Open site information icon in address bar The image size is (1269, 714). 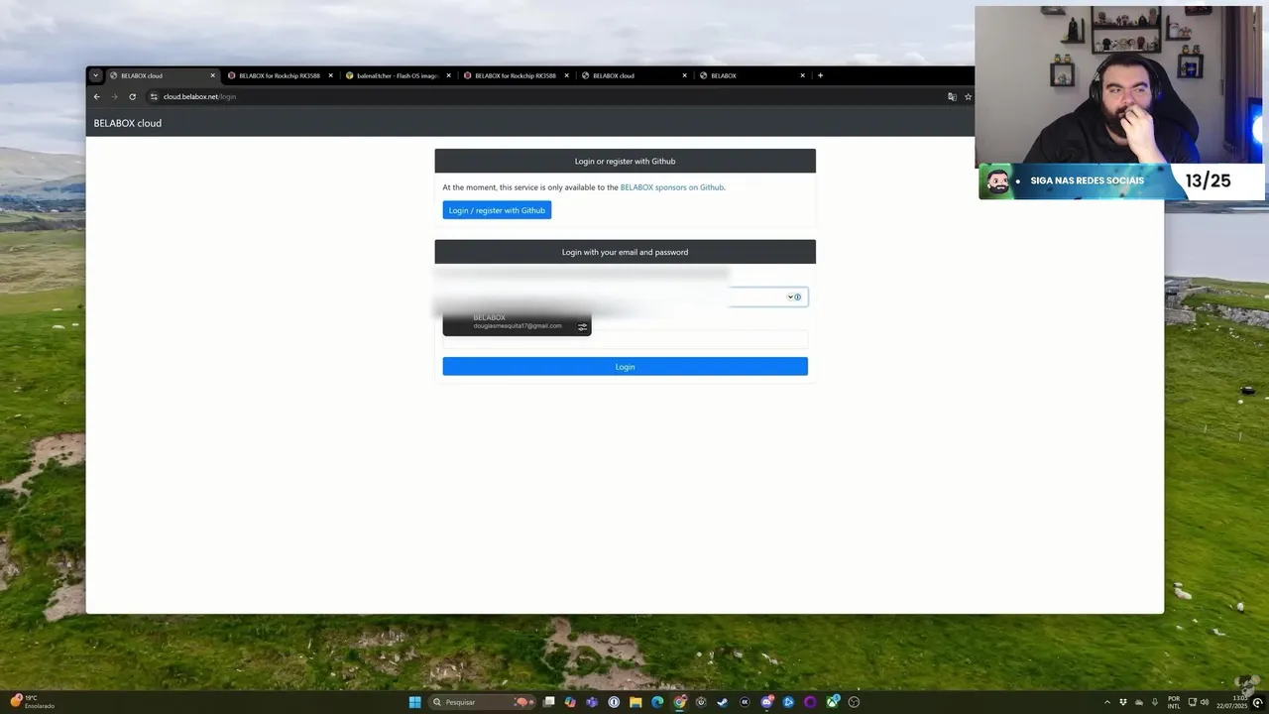tap(154, 96)
